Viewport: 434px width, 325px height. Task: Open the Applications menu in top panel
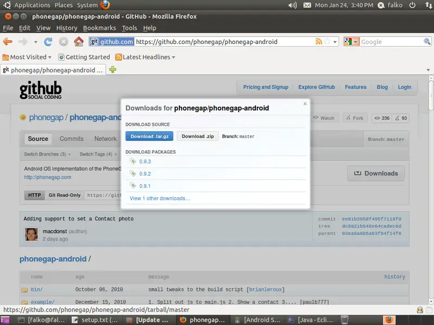pos(32,5)
